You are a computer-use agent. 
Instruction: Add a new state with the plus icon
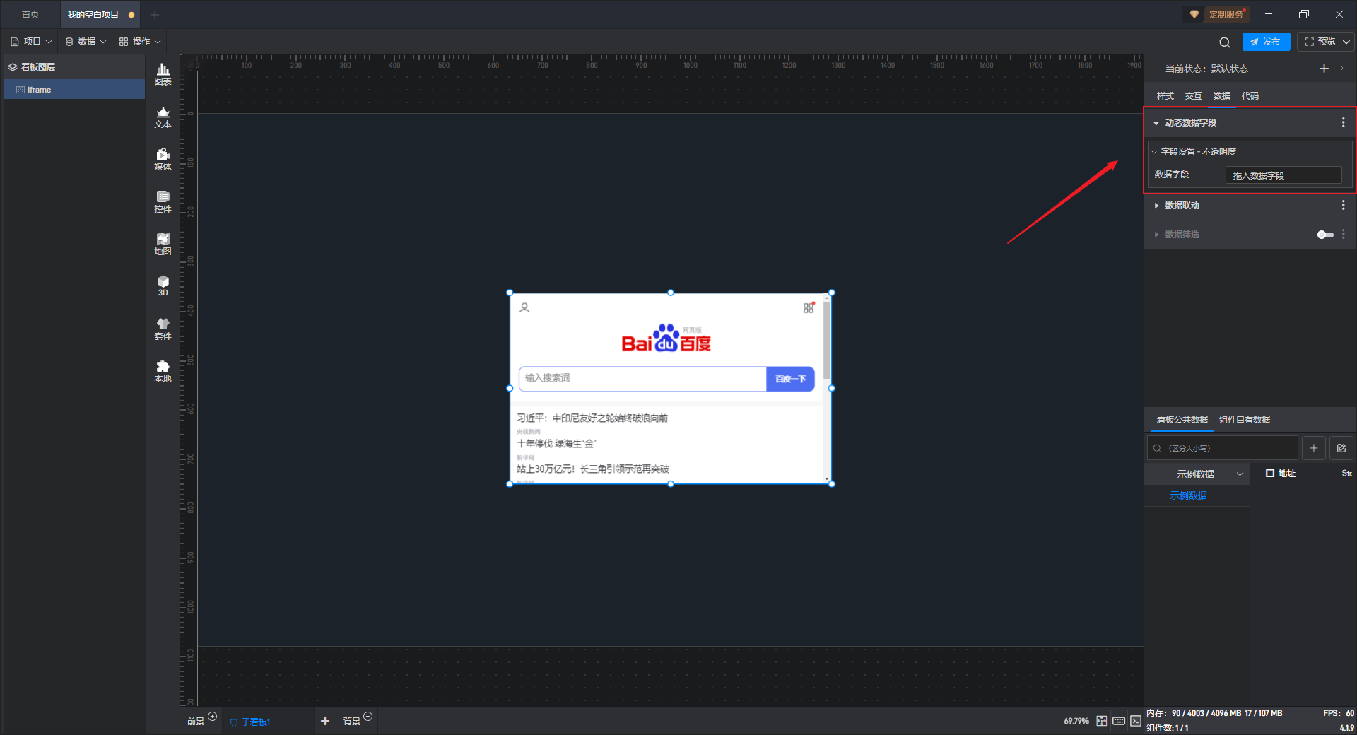click(x=1324, y=69)
